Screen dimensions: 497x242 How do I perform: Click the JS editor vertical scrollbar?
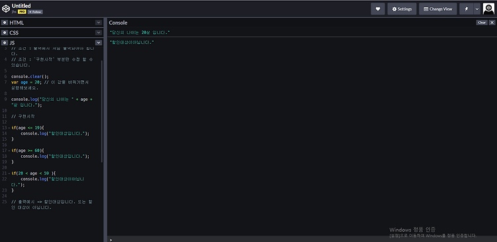102,111
